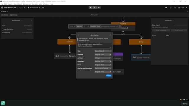Add a variable with Blackboard plus icon
This screenshot has height=106, width=189.
31,21
